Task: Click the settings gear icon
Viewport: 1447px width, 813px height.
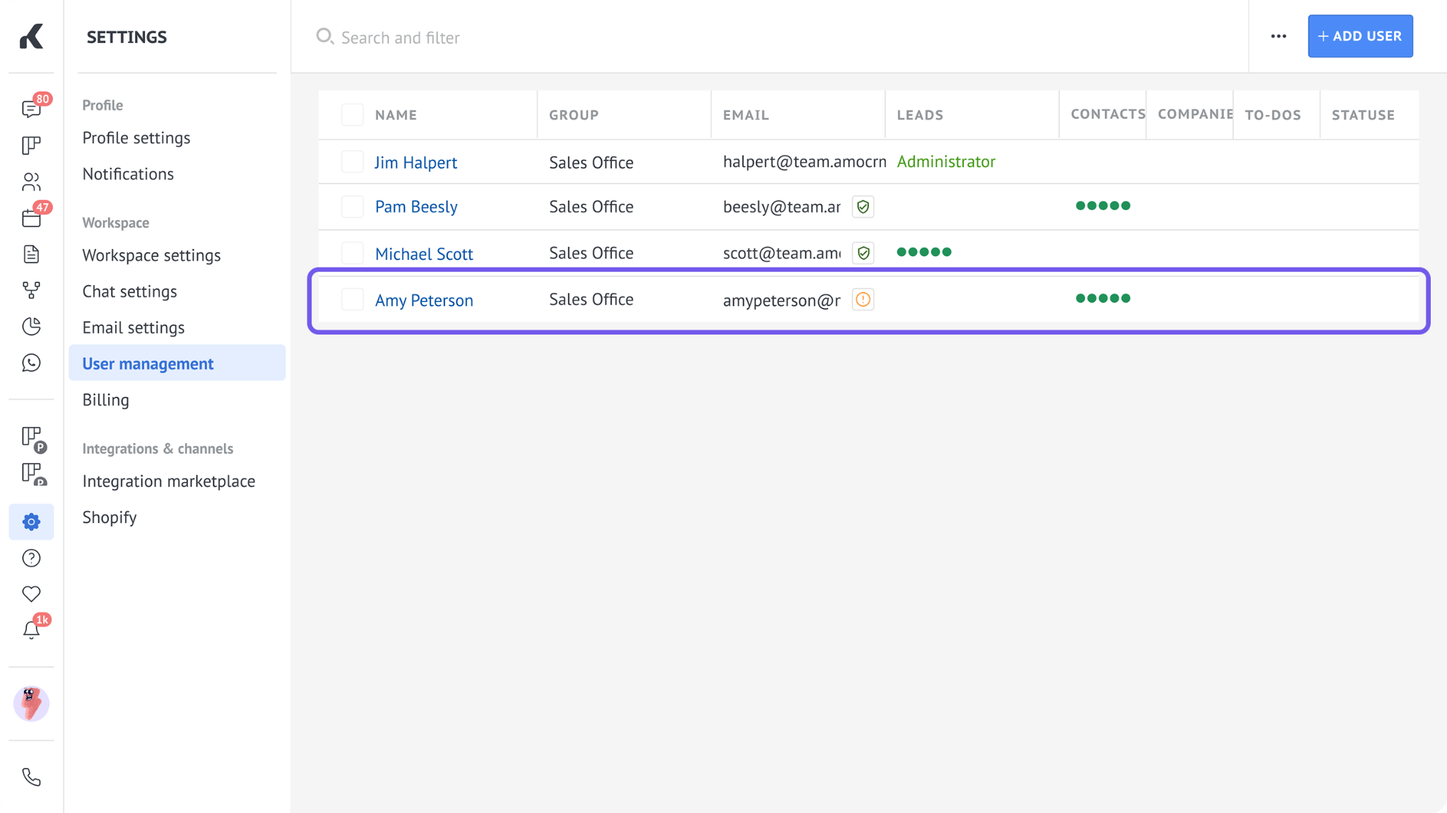Action: coord(31,522)
